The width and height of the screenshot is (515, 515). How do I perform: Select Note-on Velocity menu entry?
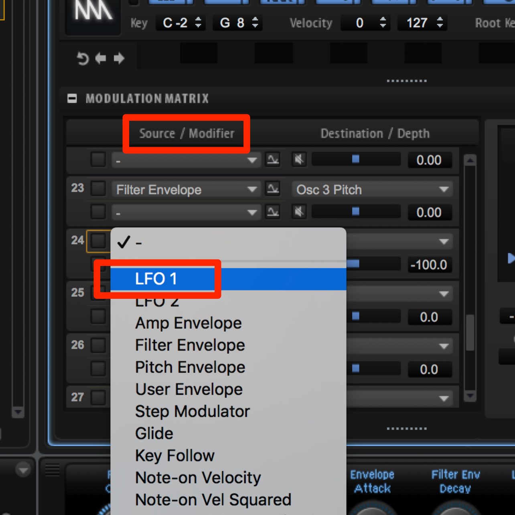point(228,477)
